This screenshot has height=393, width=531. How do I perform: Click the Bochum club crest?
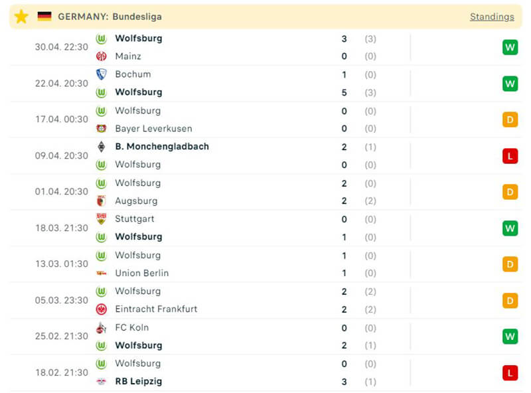click(102, 74)
